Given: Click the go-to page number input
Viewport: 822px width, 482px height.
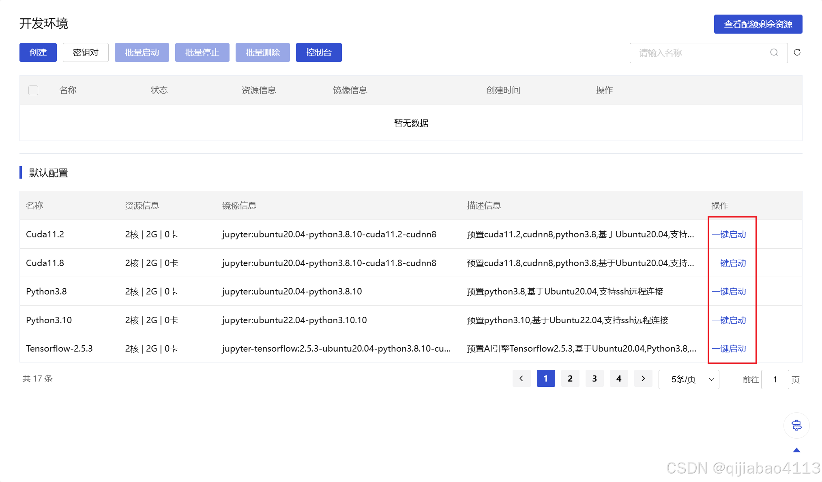Looking at the screenshot, I should point(775,380).
